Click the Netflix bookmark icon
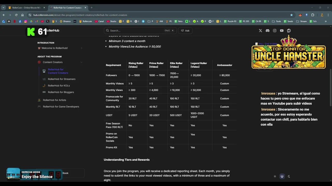Viewport: 332px width, 186px height. point(15,21)
